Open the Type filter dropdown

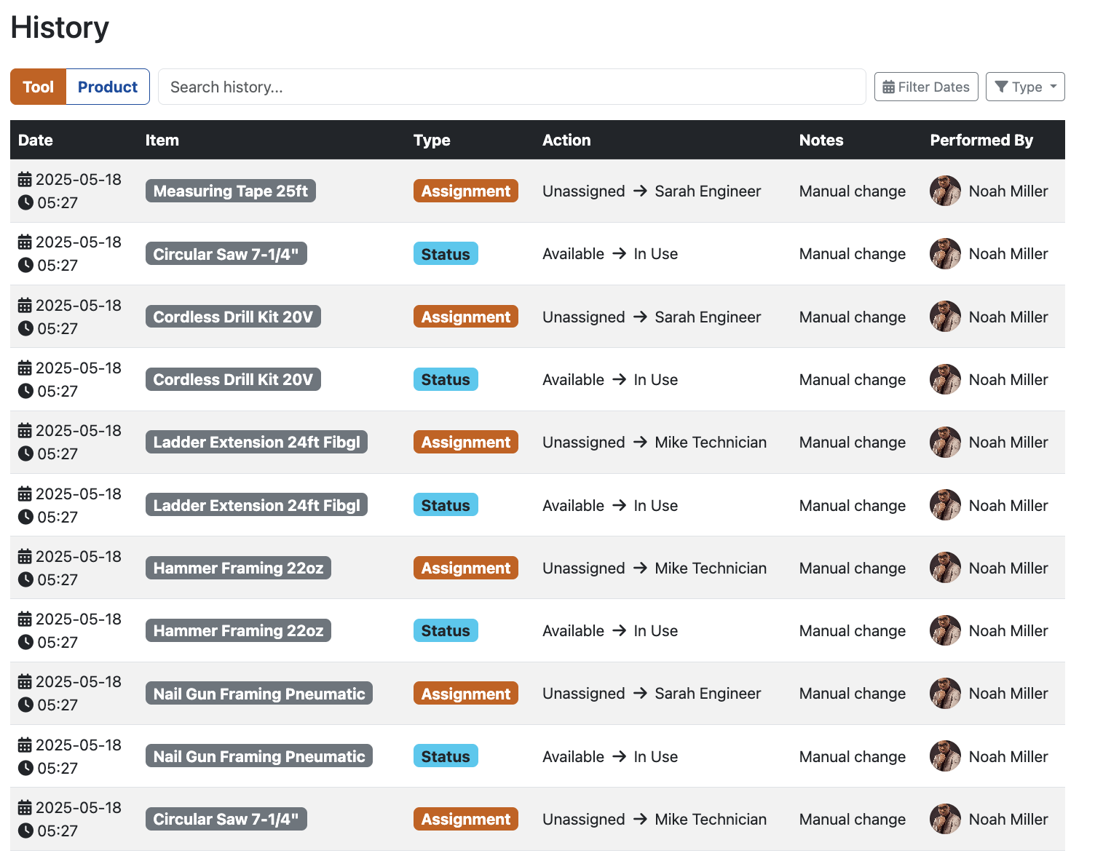coord(1025,87)
